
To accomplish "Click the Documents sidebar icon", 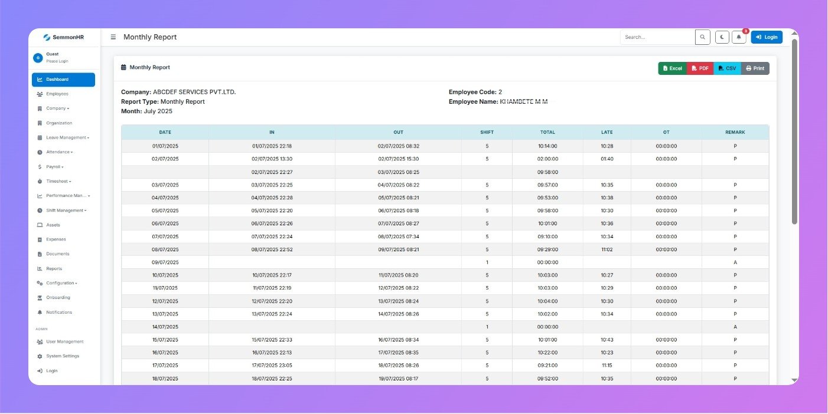I will 38,254.
